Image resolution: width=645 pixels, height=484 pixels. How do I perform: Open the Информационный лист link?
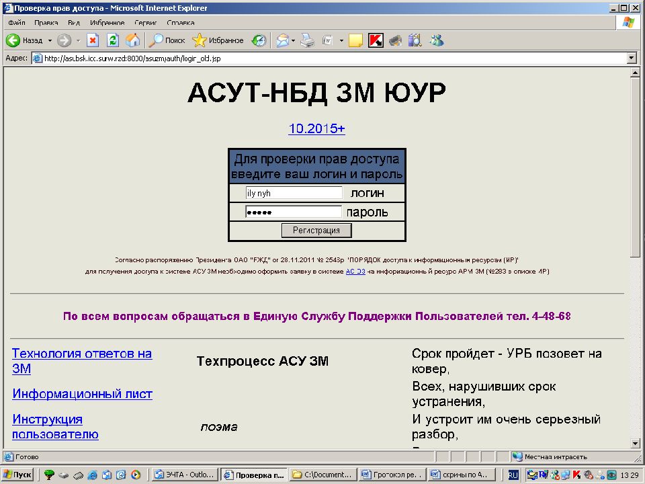pyautogui.click(x=82, y=393)
